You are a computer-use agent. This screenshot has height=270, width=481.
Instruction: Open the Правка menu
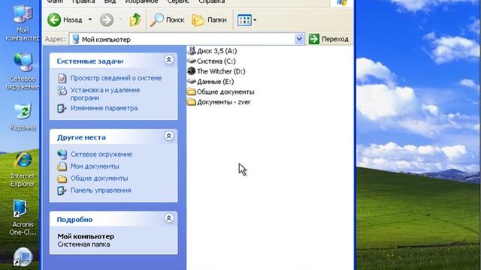[83, 1]
